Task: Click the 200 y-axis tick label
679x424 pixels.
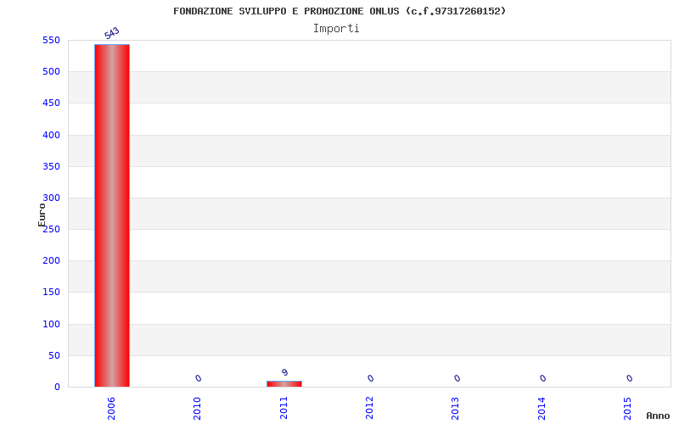Action: (51, 260)
